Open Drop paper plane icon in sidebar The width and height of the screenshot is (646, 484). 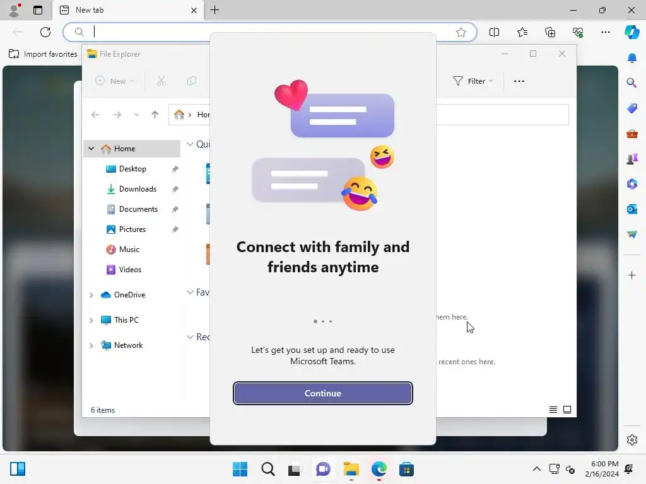coord(631,234)
